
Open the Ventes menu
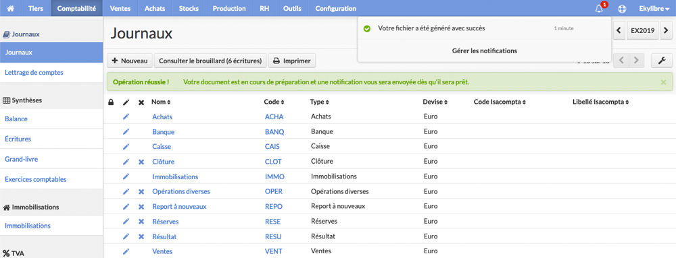120,8
